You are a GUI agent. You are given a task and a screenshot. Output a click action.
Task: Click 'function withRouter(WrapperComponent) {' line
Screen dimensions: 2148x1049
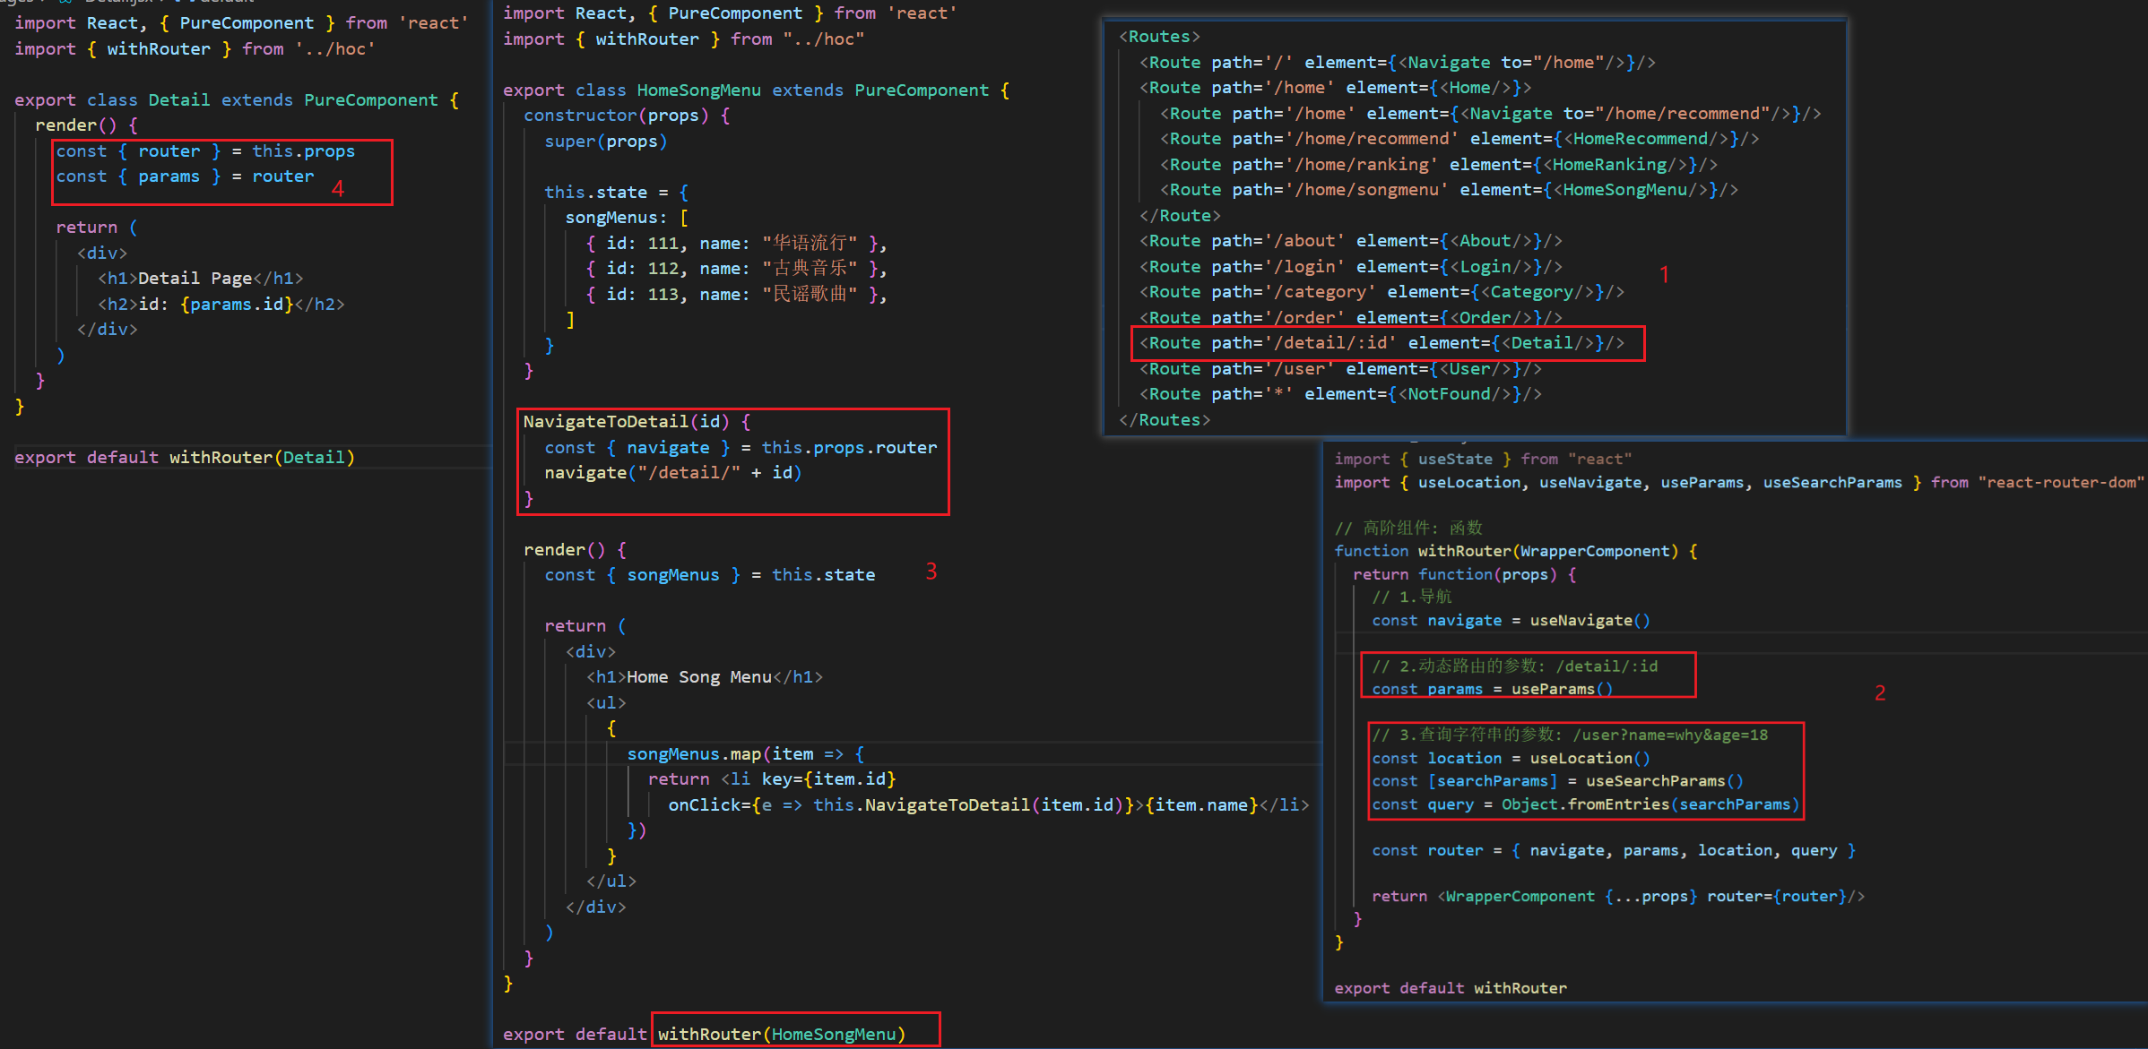1516,552
